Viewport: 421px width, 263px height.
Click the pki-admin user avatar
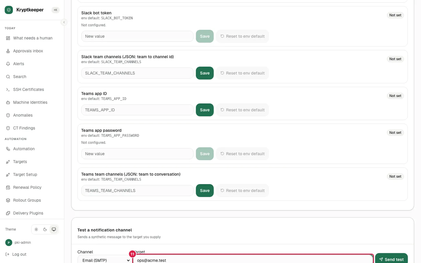tap(9, 243)
